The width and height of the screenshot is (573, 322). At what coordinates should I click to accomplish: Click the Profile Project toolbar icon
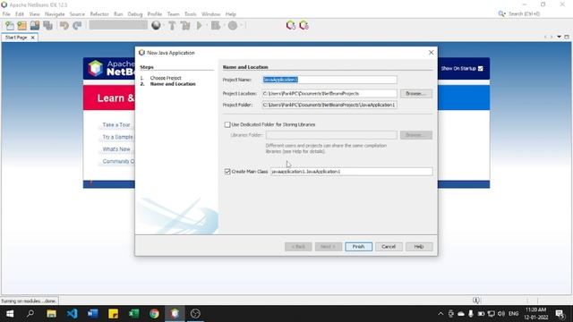233,26
